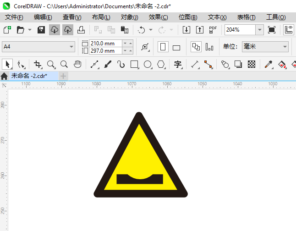This screenshot has height=231, width=296.
Task: Select the spiral curve tool
Action: click(x=121, y=64)
